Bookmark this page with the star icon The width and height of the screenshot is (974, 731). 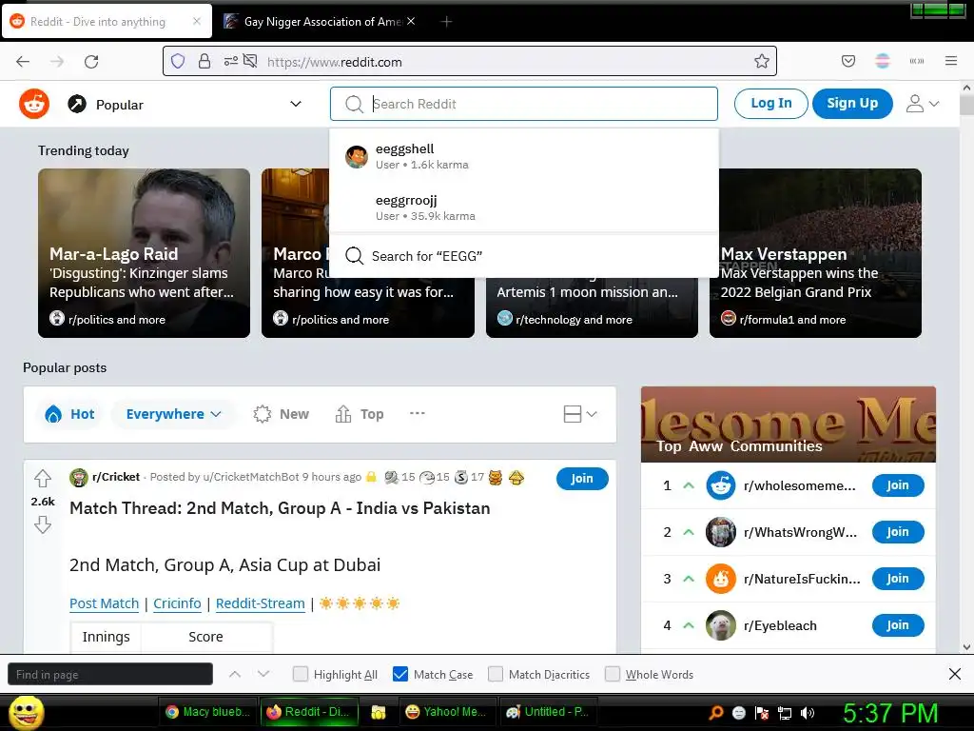coord(762,61)
